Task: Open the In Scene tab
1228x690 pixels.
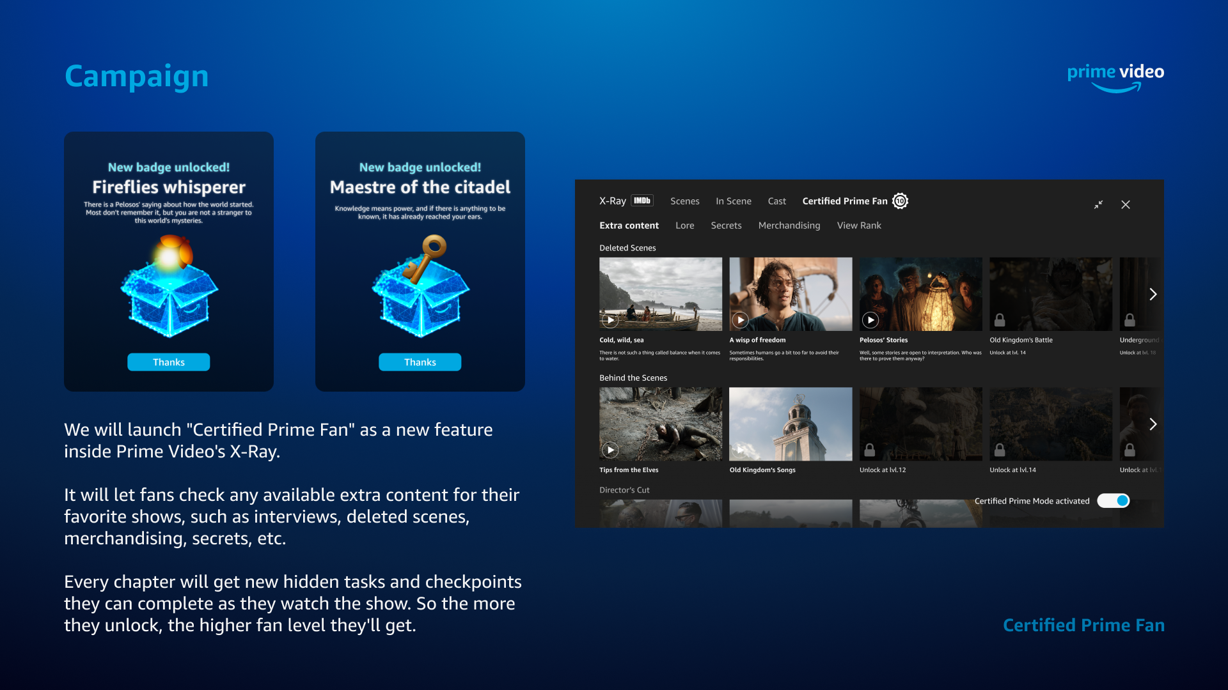Action: [734, 201]
